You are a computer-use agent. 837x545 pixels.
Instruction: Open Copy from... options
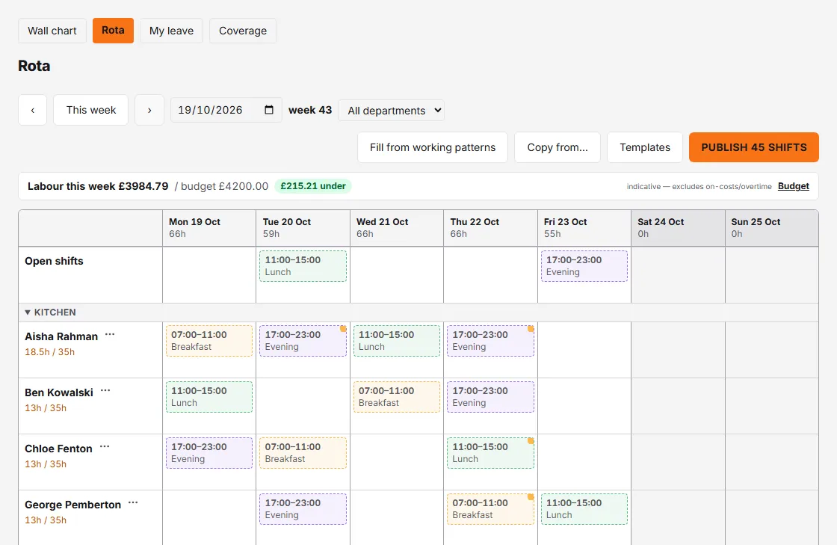(x=558, y=147)
